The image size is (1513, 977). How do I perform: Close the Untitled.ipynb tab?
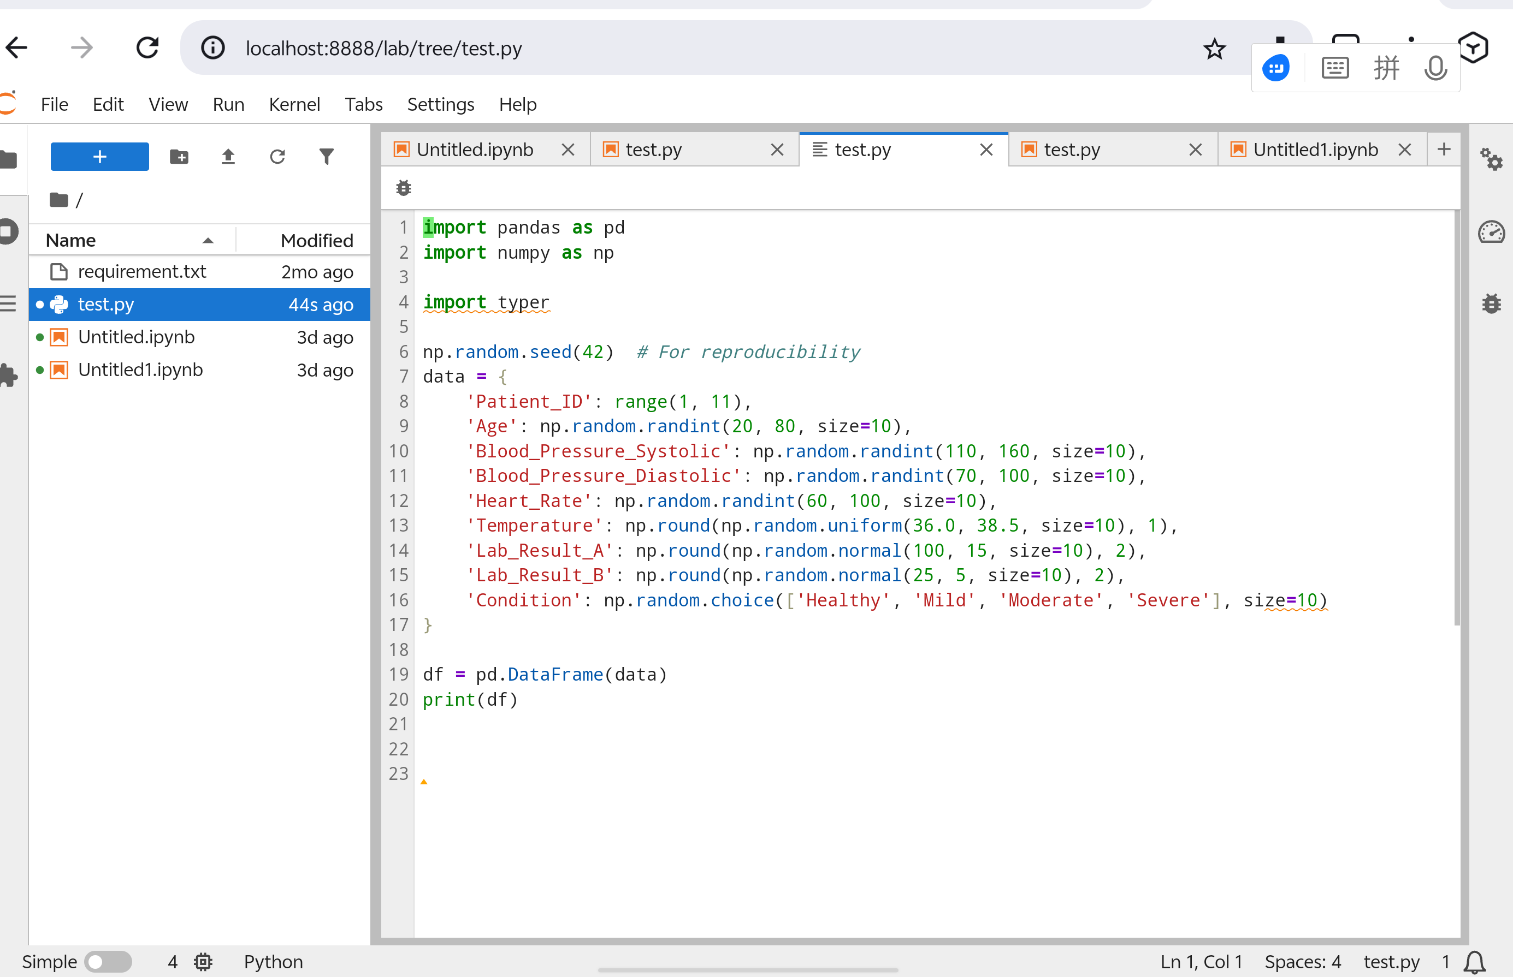568,150
